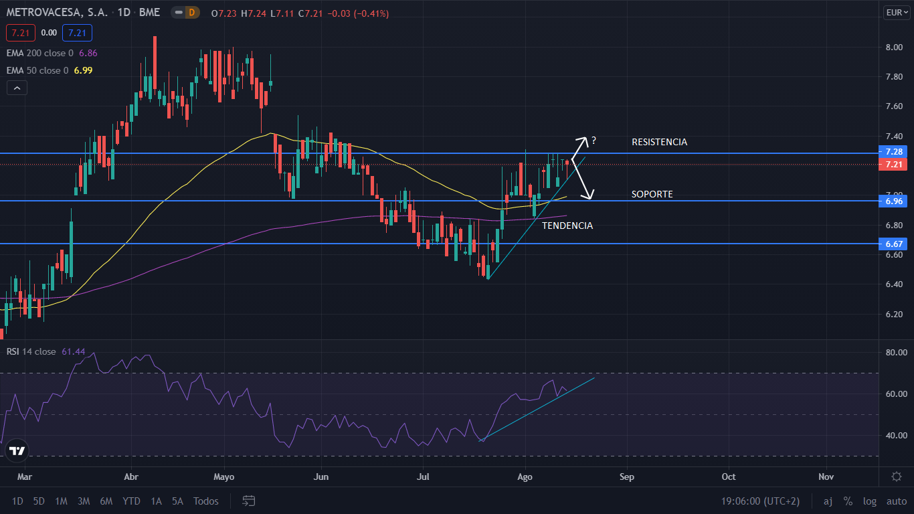Open chart settings gear icon

pyautogui.click(x=896, y=477)
